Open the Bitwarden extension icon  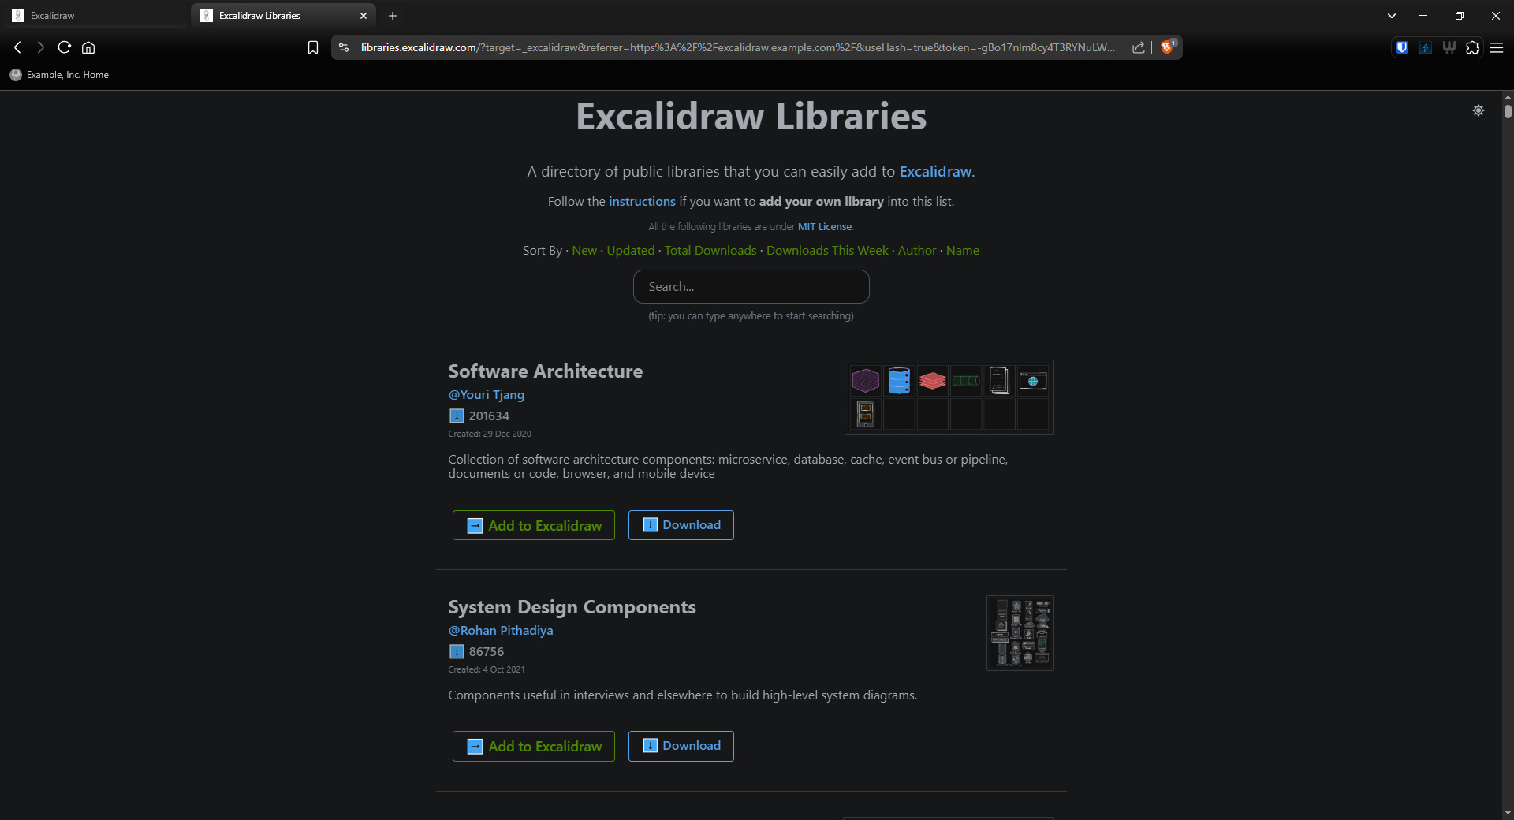click(x=1401, y=47)
